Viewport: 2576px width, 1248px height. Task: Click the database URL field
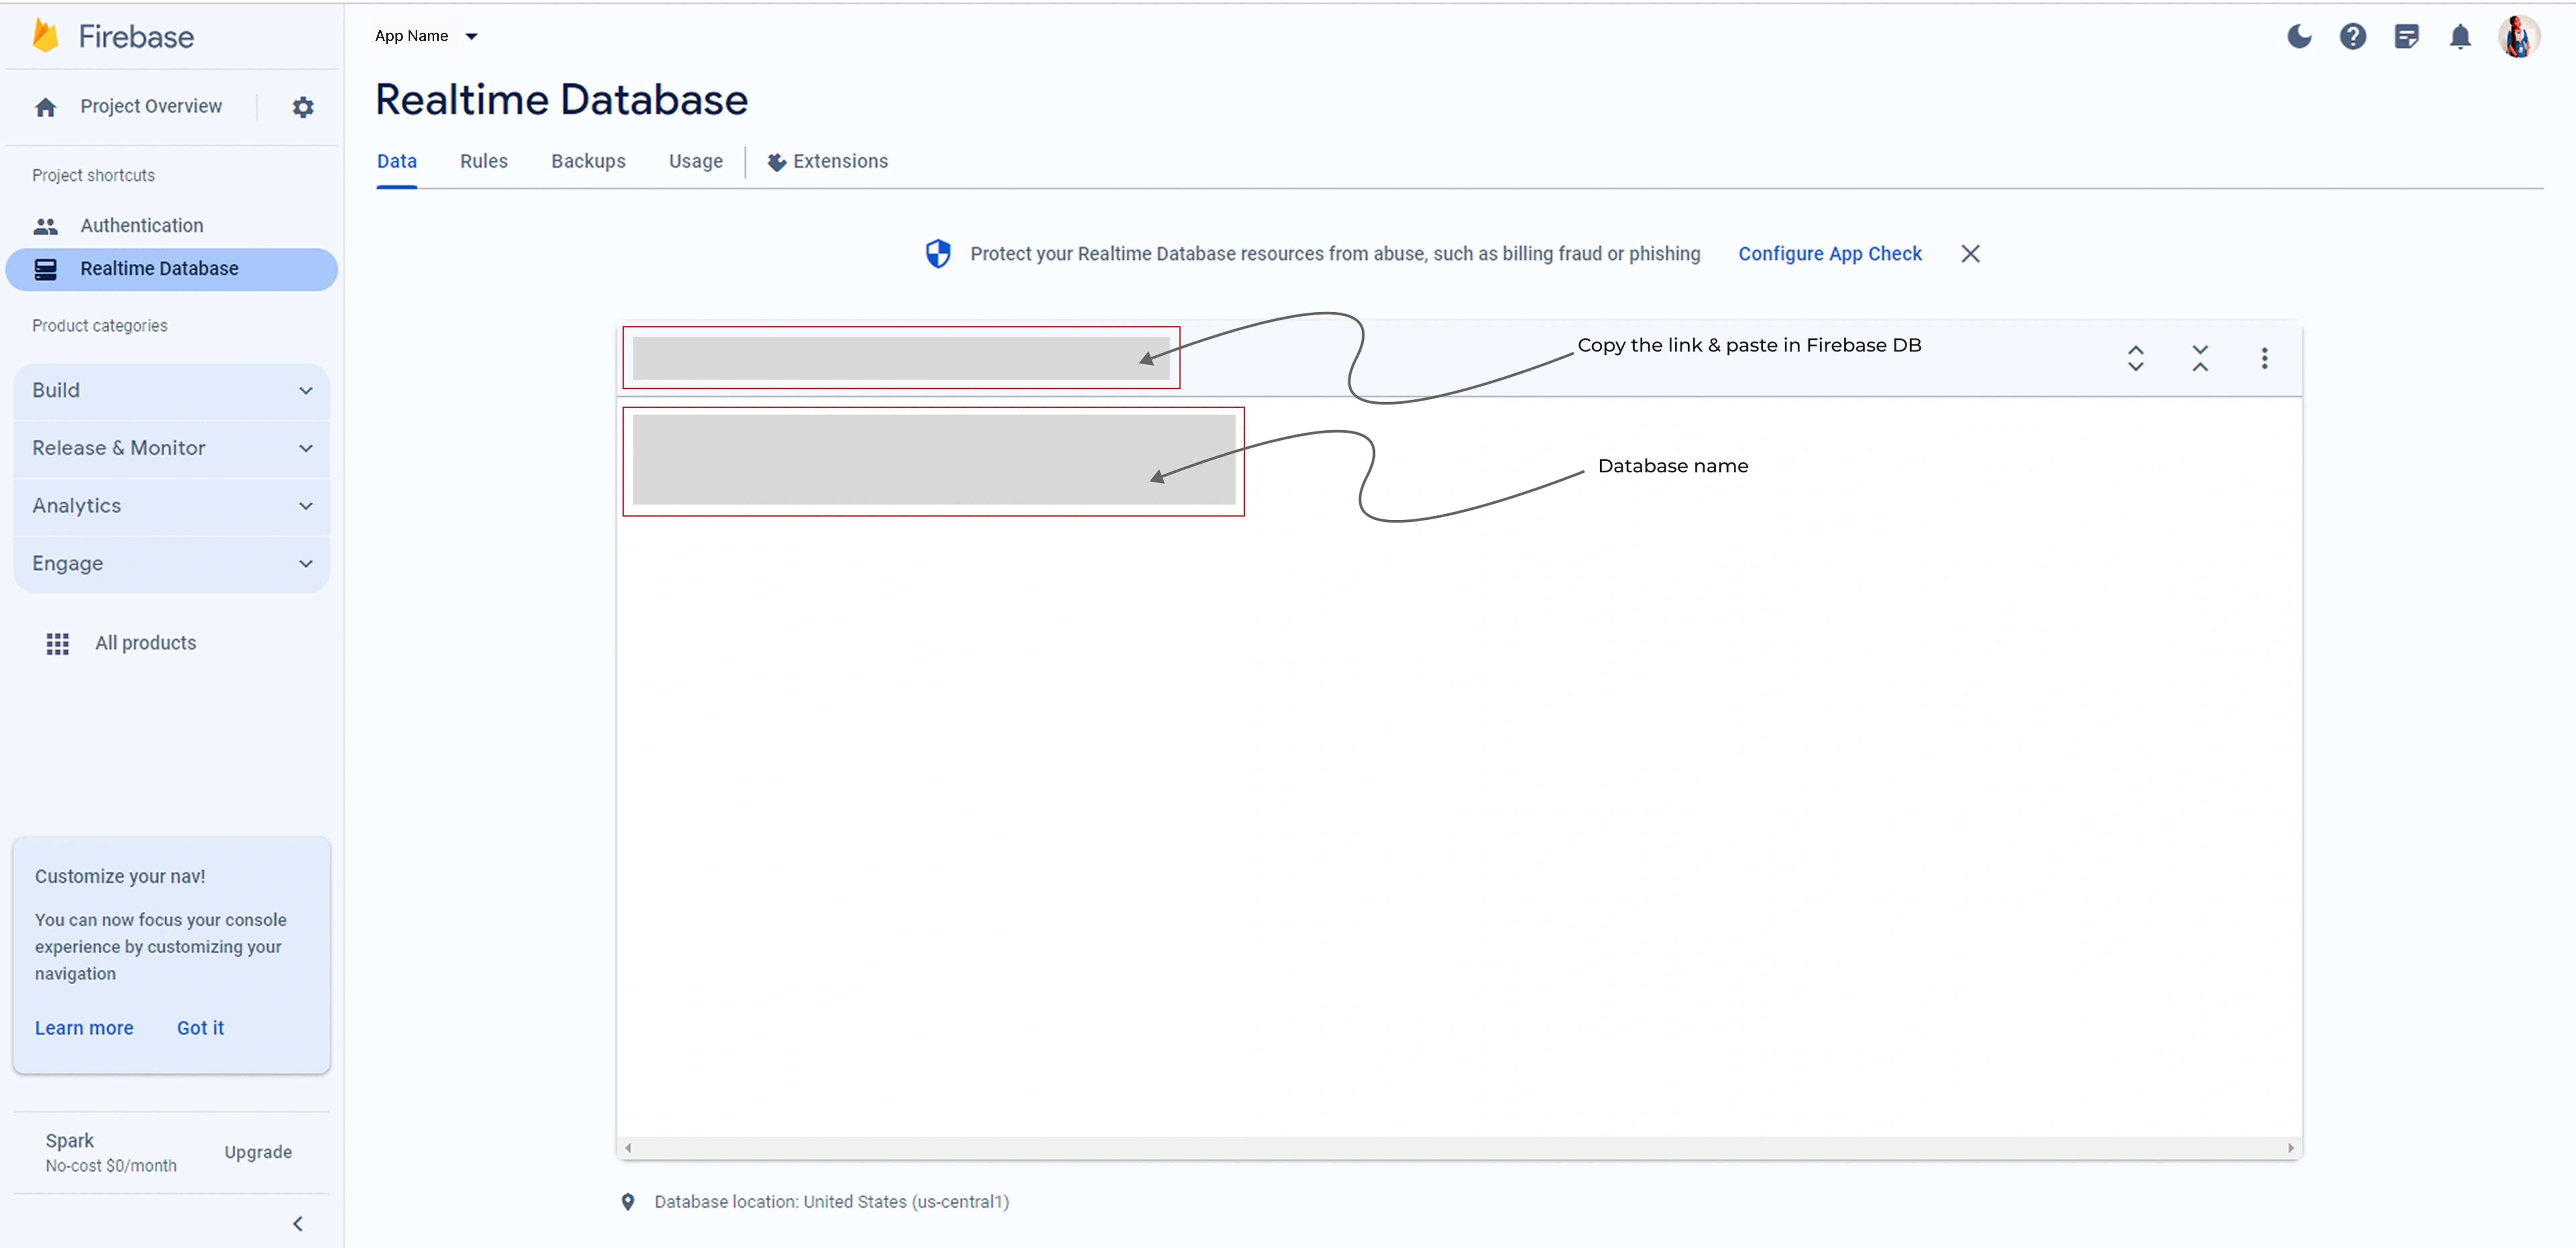(901, 358)
